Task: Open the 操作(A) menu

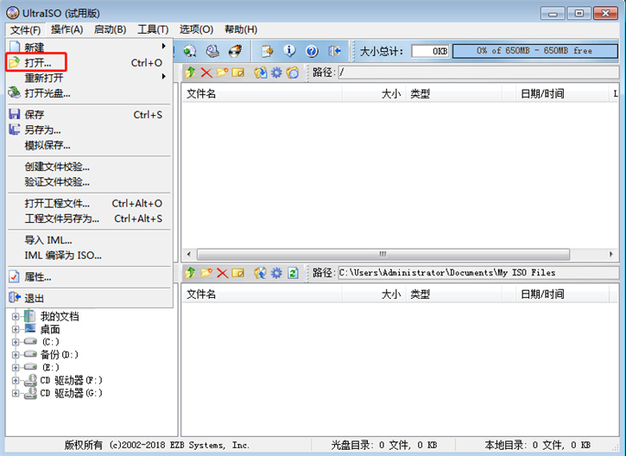Action: click(67, 29)
